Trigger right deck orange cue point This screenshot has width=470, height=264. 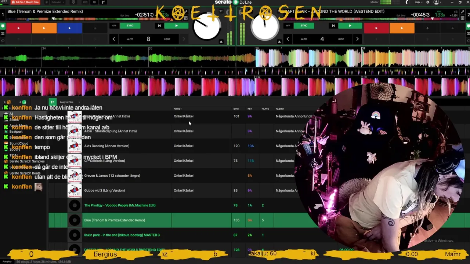pos(402,28)
